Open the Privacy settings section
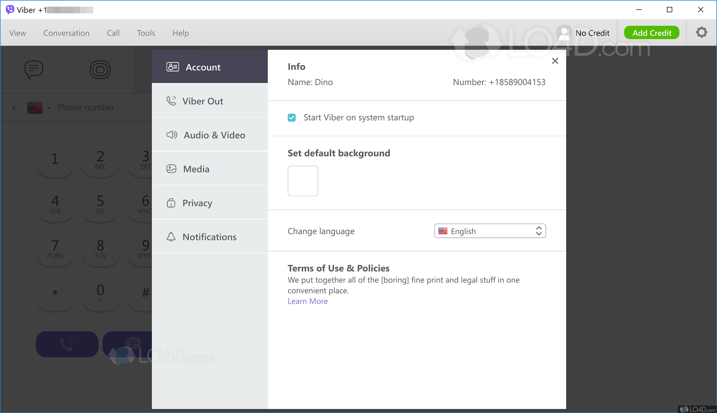717x413 pixels. click(x=197, y=203)
